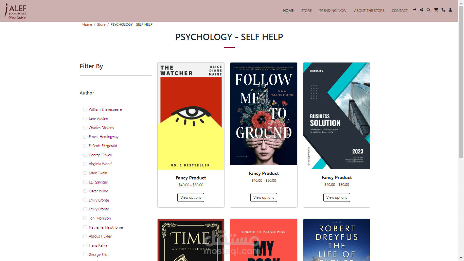Open the STORE navigation item

point(306,11)
